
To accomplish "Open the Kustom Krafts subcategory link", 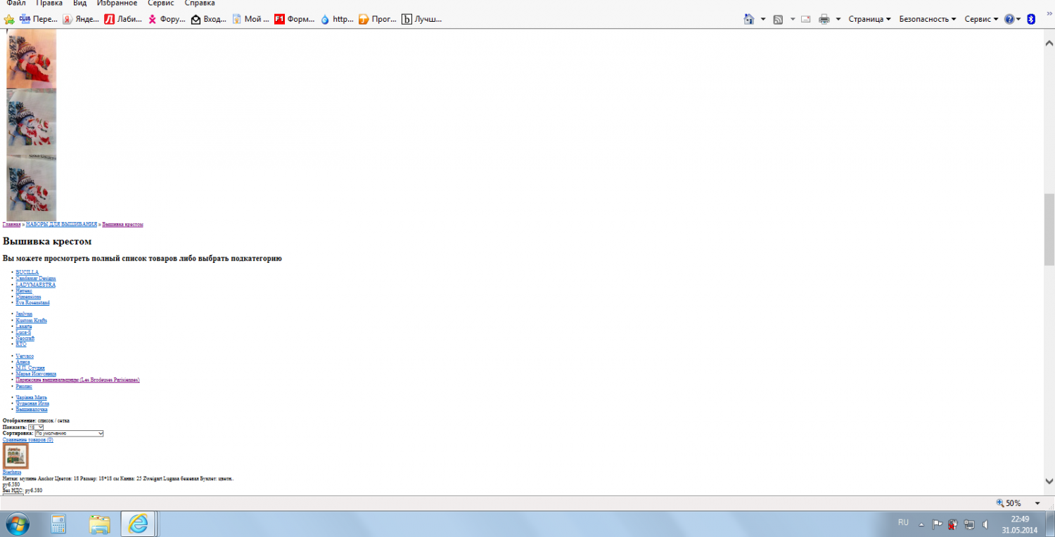I will pos(32,321).
